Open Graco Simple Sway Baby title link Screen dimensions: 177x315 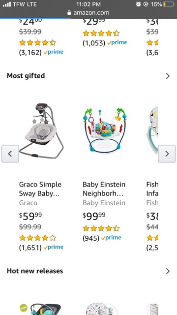[x=40, y=189]
